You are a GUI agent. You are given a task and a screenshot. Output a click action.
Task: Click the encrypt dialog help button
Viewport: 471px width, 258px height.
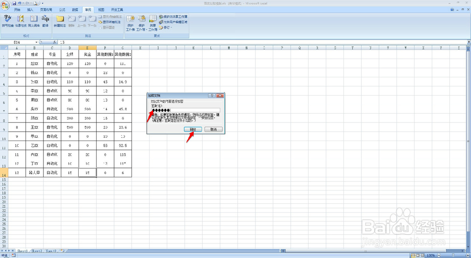point(212,95)
